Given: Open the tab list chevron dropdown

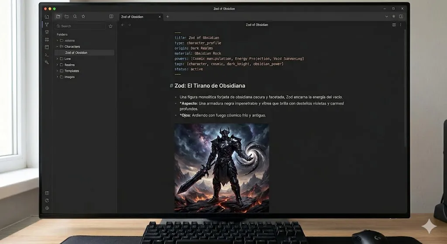Looking at the screenshot, I should click(387, 17).
